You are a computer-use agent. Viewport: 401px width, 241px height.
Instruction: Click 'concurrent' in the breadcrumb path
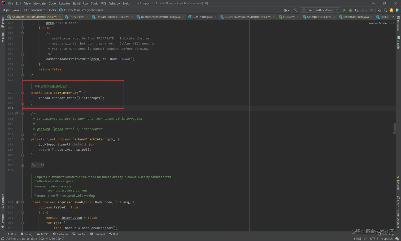pyautogui.click(x=38, y=10)
